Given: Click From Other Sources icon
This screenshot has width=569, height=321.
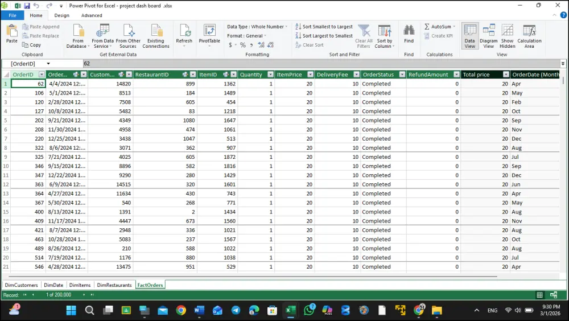Looking at the screenshot, I should pyautogui.click(x=129, y=31).
